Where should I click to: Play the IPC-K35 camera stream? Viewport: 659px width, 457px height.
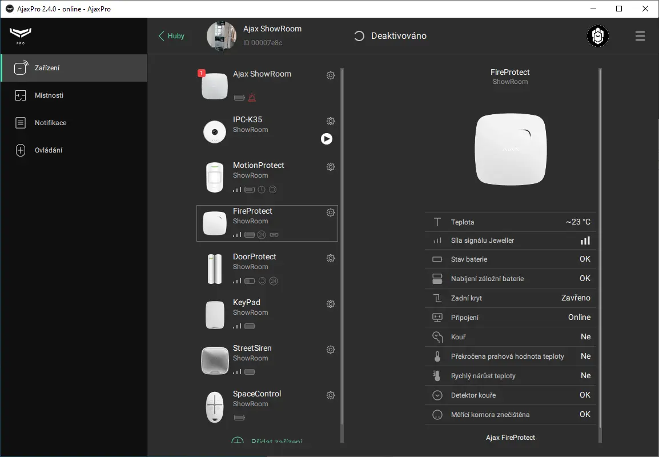[327, 139]
